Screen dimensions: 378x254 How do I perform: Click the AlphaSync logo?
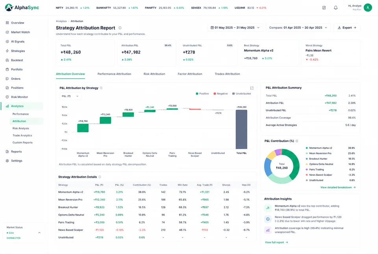[x=22, y=7]
